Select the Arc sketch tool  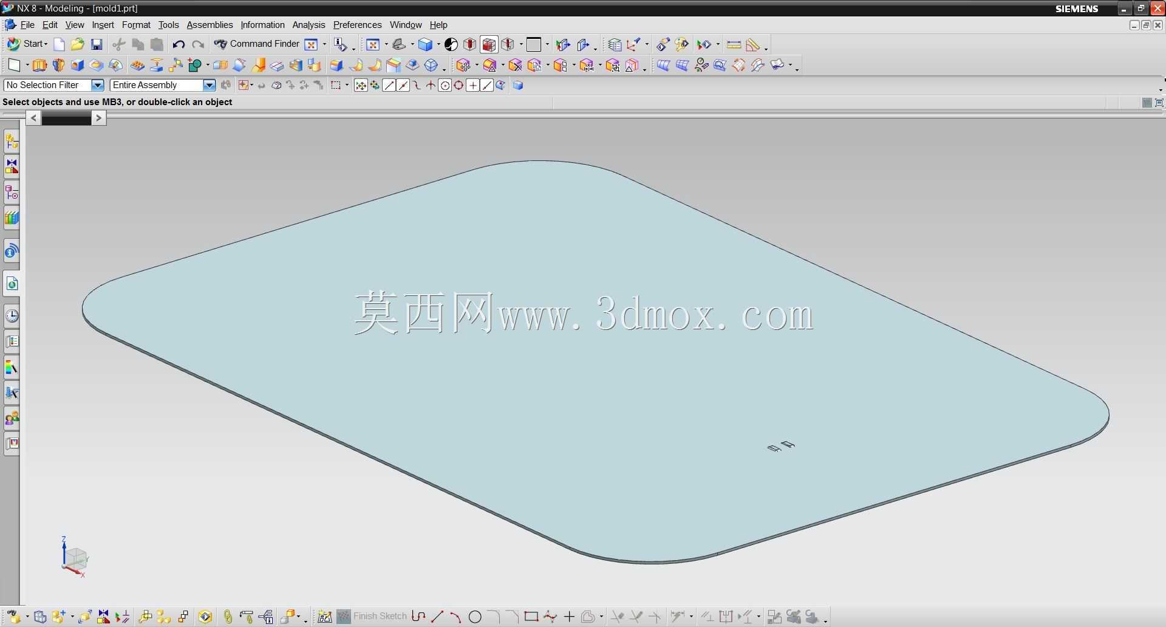(x=455, y=617)
